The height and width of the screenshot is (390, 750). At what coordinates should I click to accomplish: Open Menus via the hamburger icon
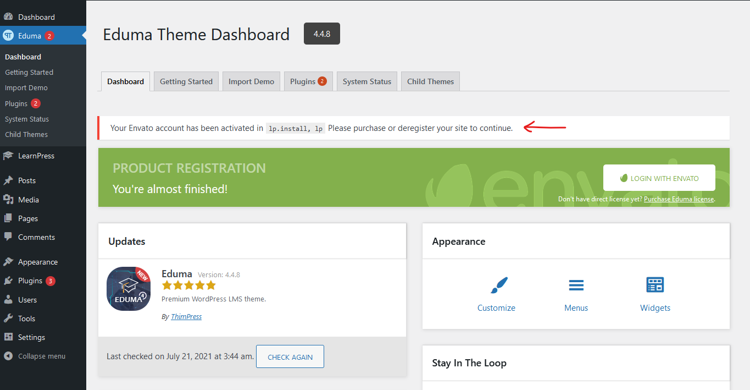point(576,285)
